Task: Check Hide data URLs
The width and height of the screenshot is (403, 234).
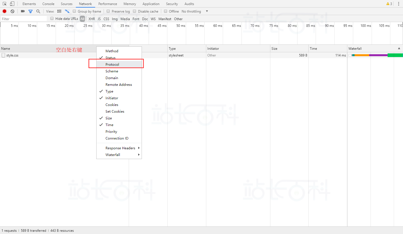Action: click(52, 18)
